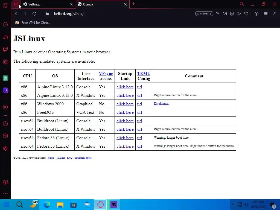The width and height of the screenshot is (280, 210).
Task: Open the VFsync header link
Action: [106, 74]
